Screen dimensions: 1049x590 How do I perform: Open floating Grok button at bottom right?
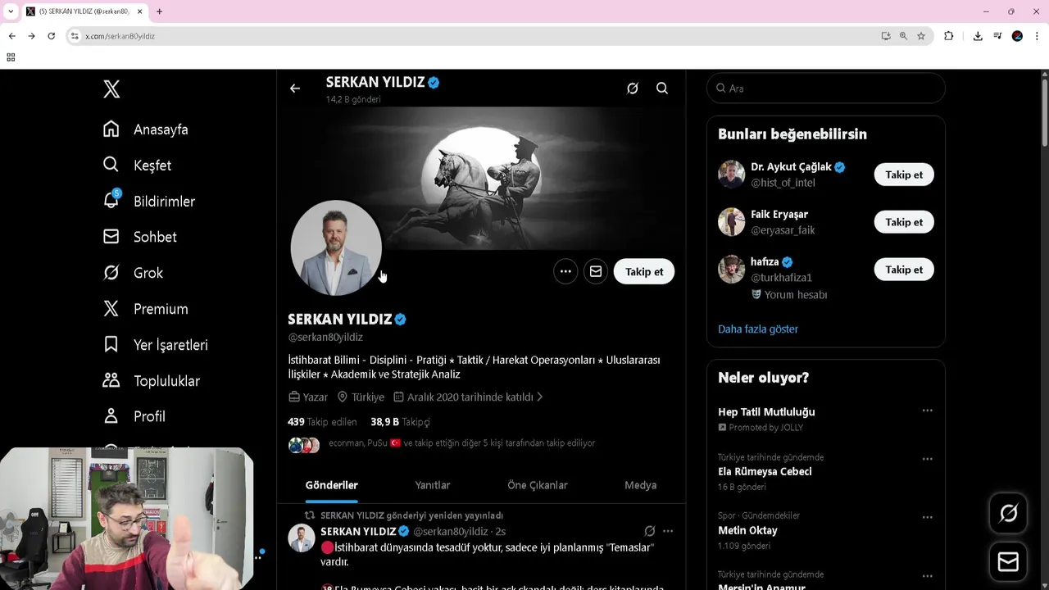click(x=1009, y=513)
